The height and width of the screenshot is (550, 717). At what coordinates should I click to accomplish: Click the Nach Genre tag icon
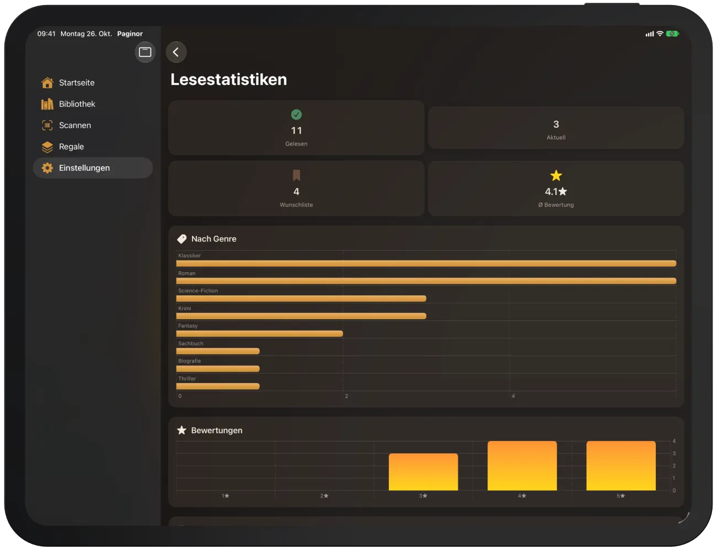(181, 239)
